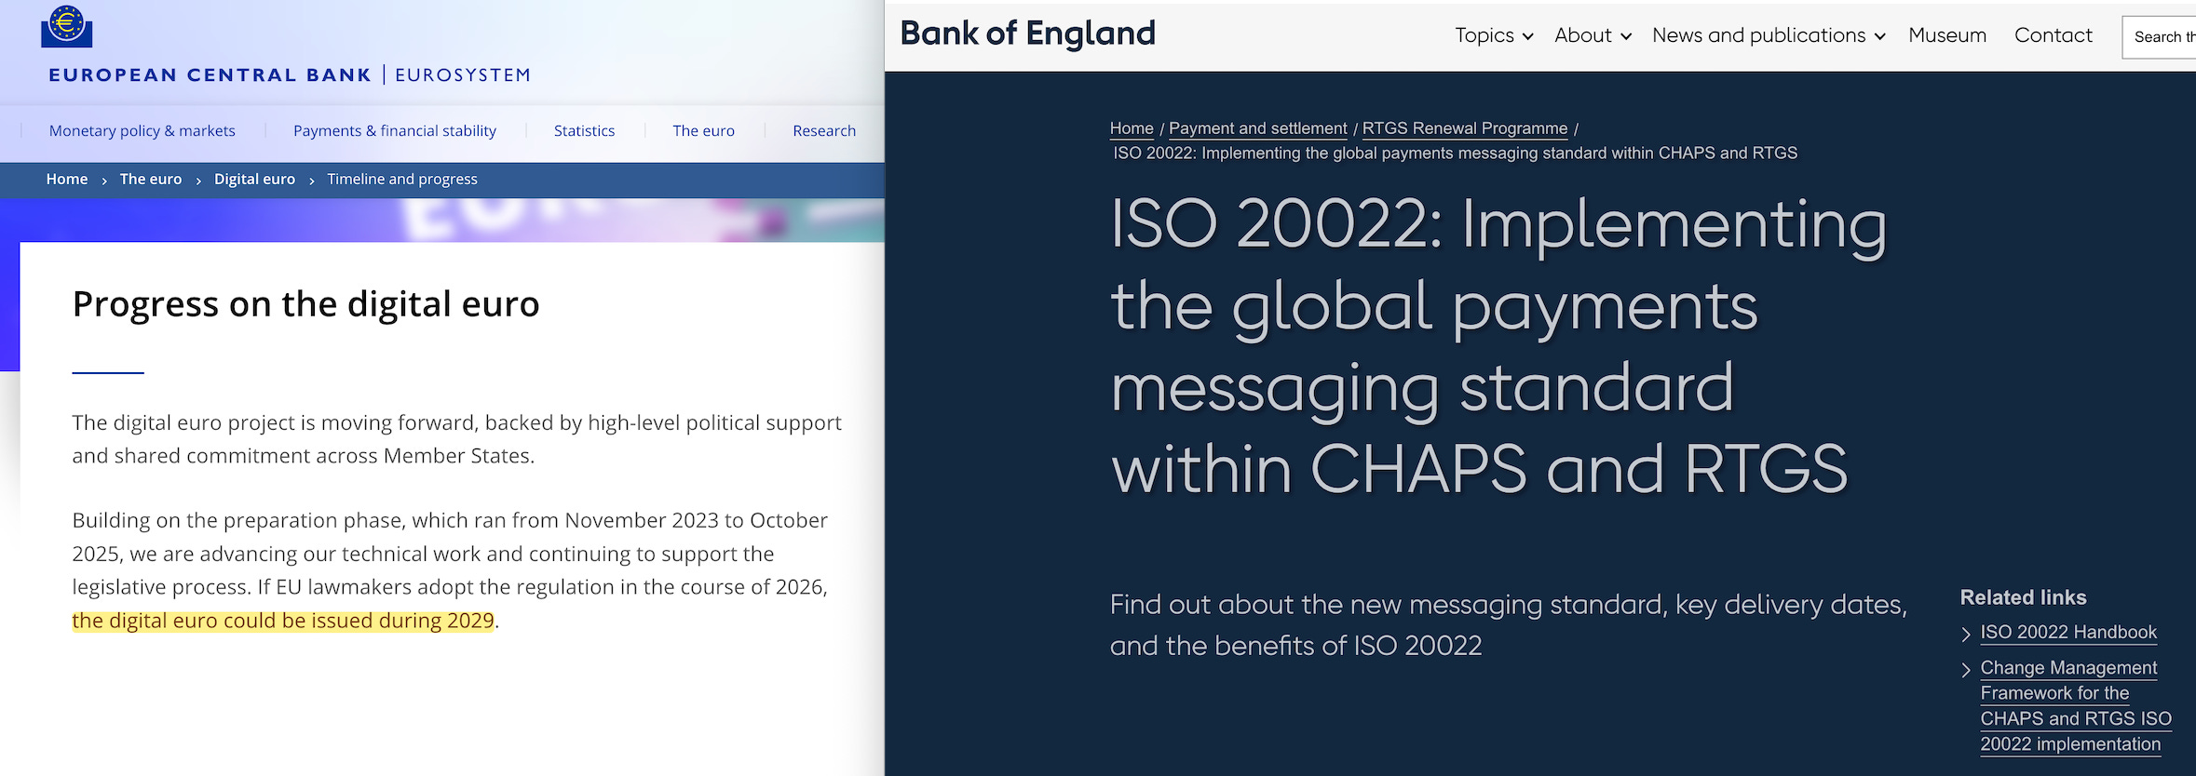
Task: Expand the Topics dropdown menu
Action: [x=1494, y=35]
